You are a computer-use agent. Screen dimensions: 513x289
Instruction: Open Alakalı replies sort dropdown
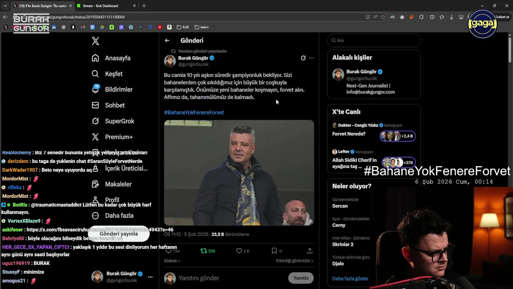[x=172, y=261]
